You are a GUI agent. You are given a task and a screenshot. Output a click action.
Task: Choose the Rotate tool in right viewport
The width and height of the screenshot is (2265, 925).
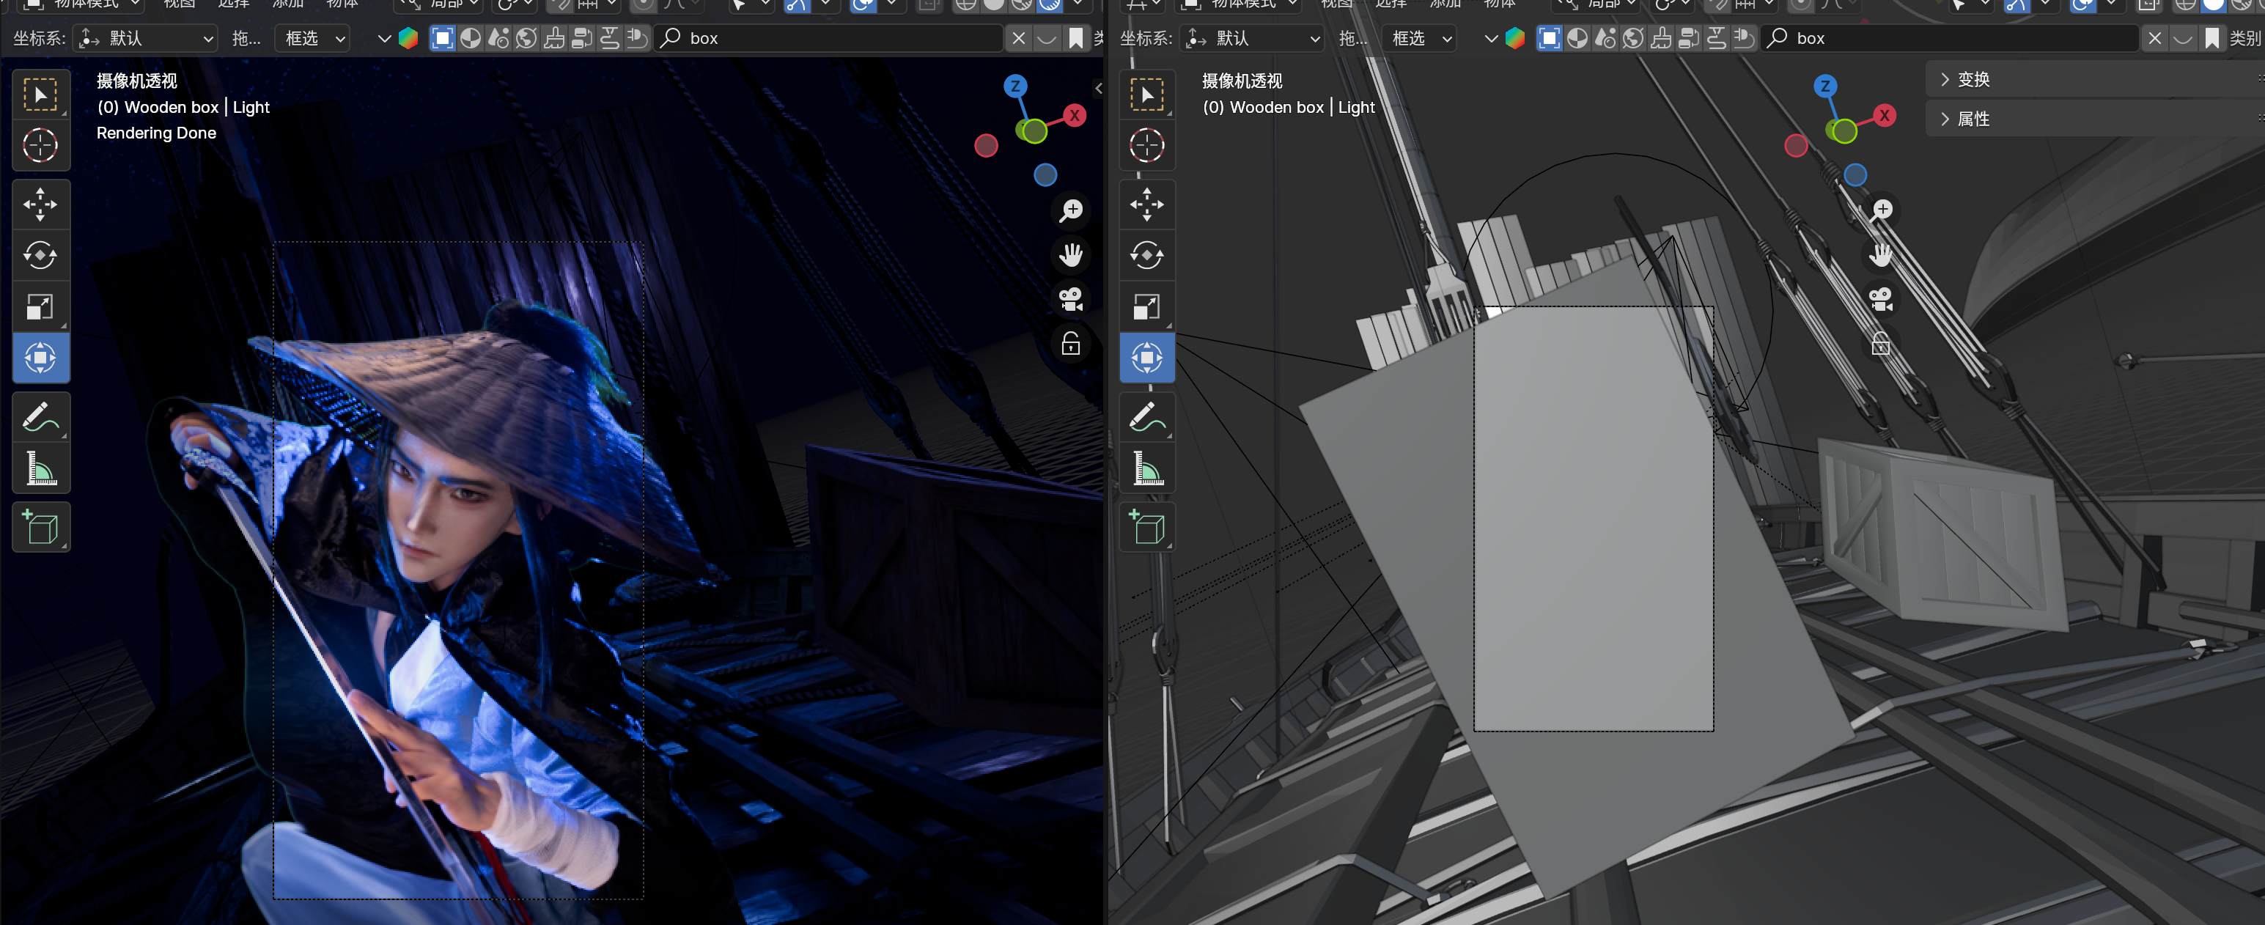click(1146, 255)
